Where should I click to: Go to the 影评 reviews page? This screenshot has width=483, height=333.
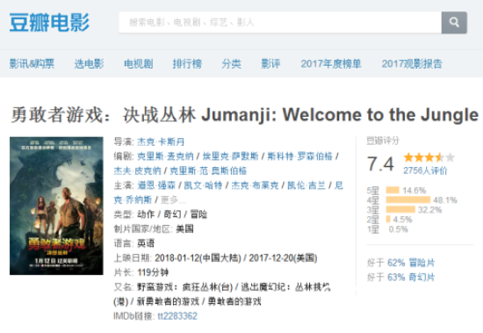[270, 64]
